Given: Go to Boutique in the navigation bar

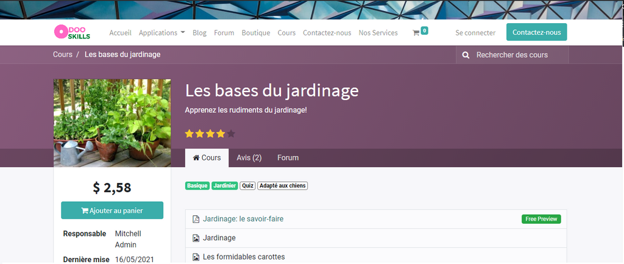Looking at the screenshot, I should click(255, 33).
